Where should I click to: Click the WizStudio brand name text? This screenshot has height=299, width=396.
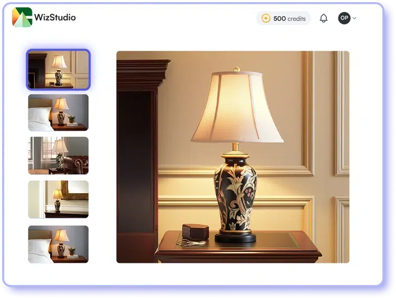(55, 18)
